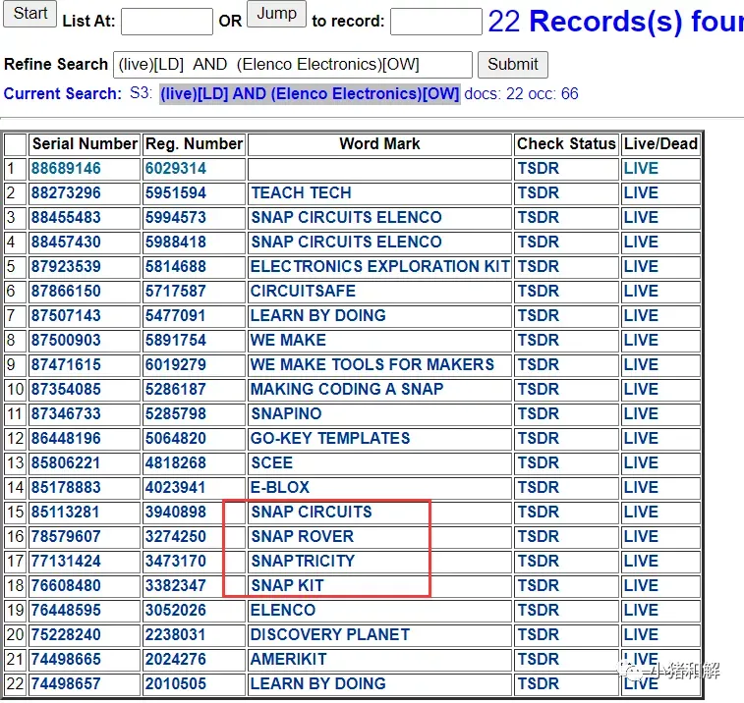The height and width of the screenshot is (703, 744).
Task: Open serial number 87923539
Action: pyautogui.click(x=66, y=266)
